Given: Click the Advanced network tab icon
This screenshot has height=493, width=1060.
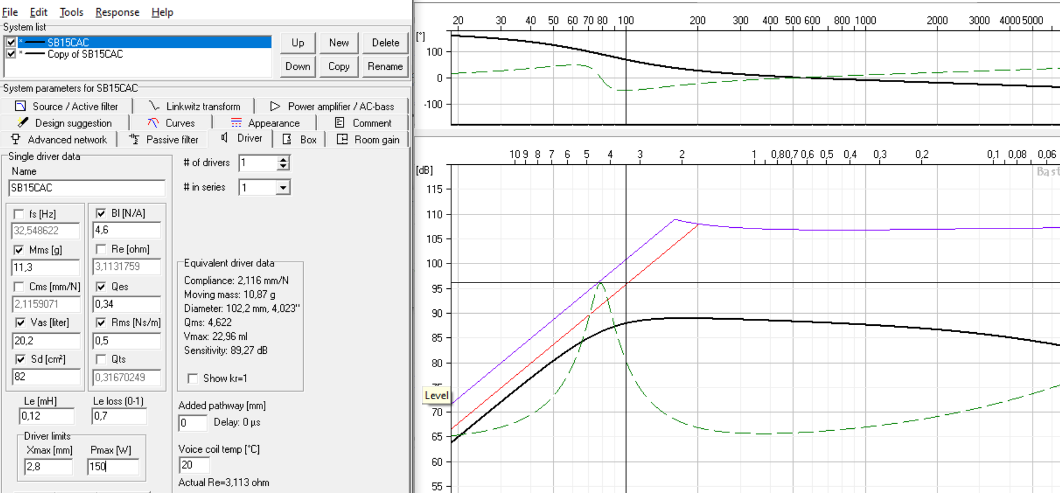Looking at the screenshot, I should click(16, 139).
